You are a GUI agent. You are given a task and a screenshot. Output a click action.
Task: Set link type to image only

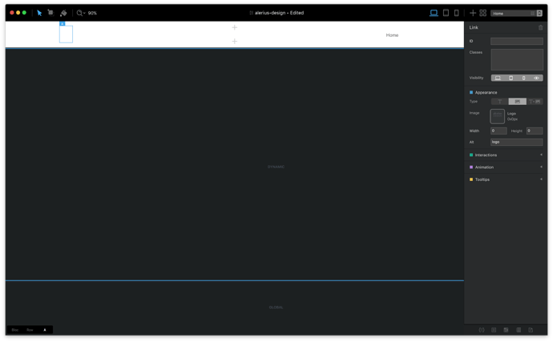pyautogui.click(x=517, y=102)
